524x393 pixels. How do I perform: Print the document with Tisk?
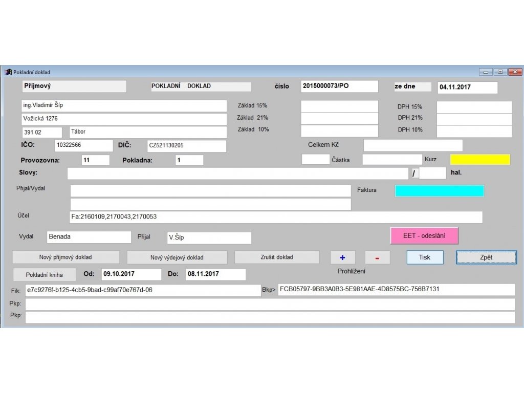tap(425, 257)
